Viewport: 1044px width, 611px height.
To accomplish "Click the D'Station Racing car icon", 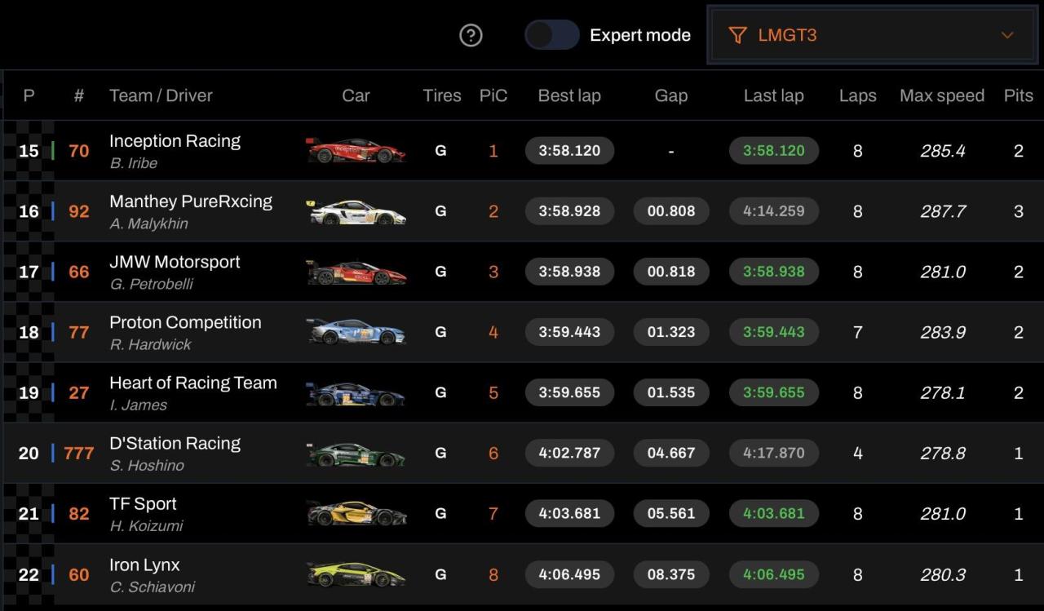I will coord(356,453).
